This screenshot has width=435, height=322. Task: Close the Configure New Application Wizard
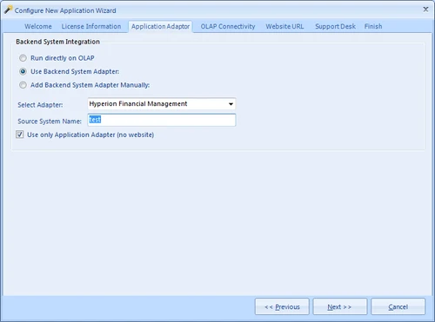click(x=425, y=10)
